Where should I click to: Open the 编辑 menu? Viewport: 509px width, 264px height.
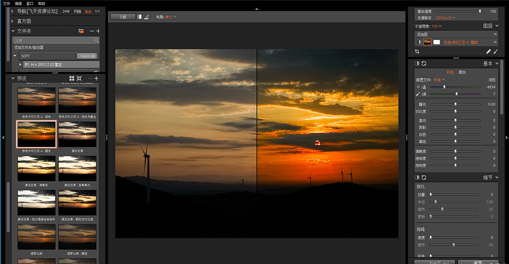tap(18, 4)
